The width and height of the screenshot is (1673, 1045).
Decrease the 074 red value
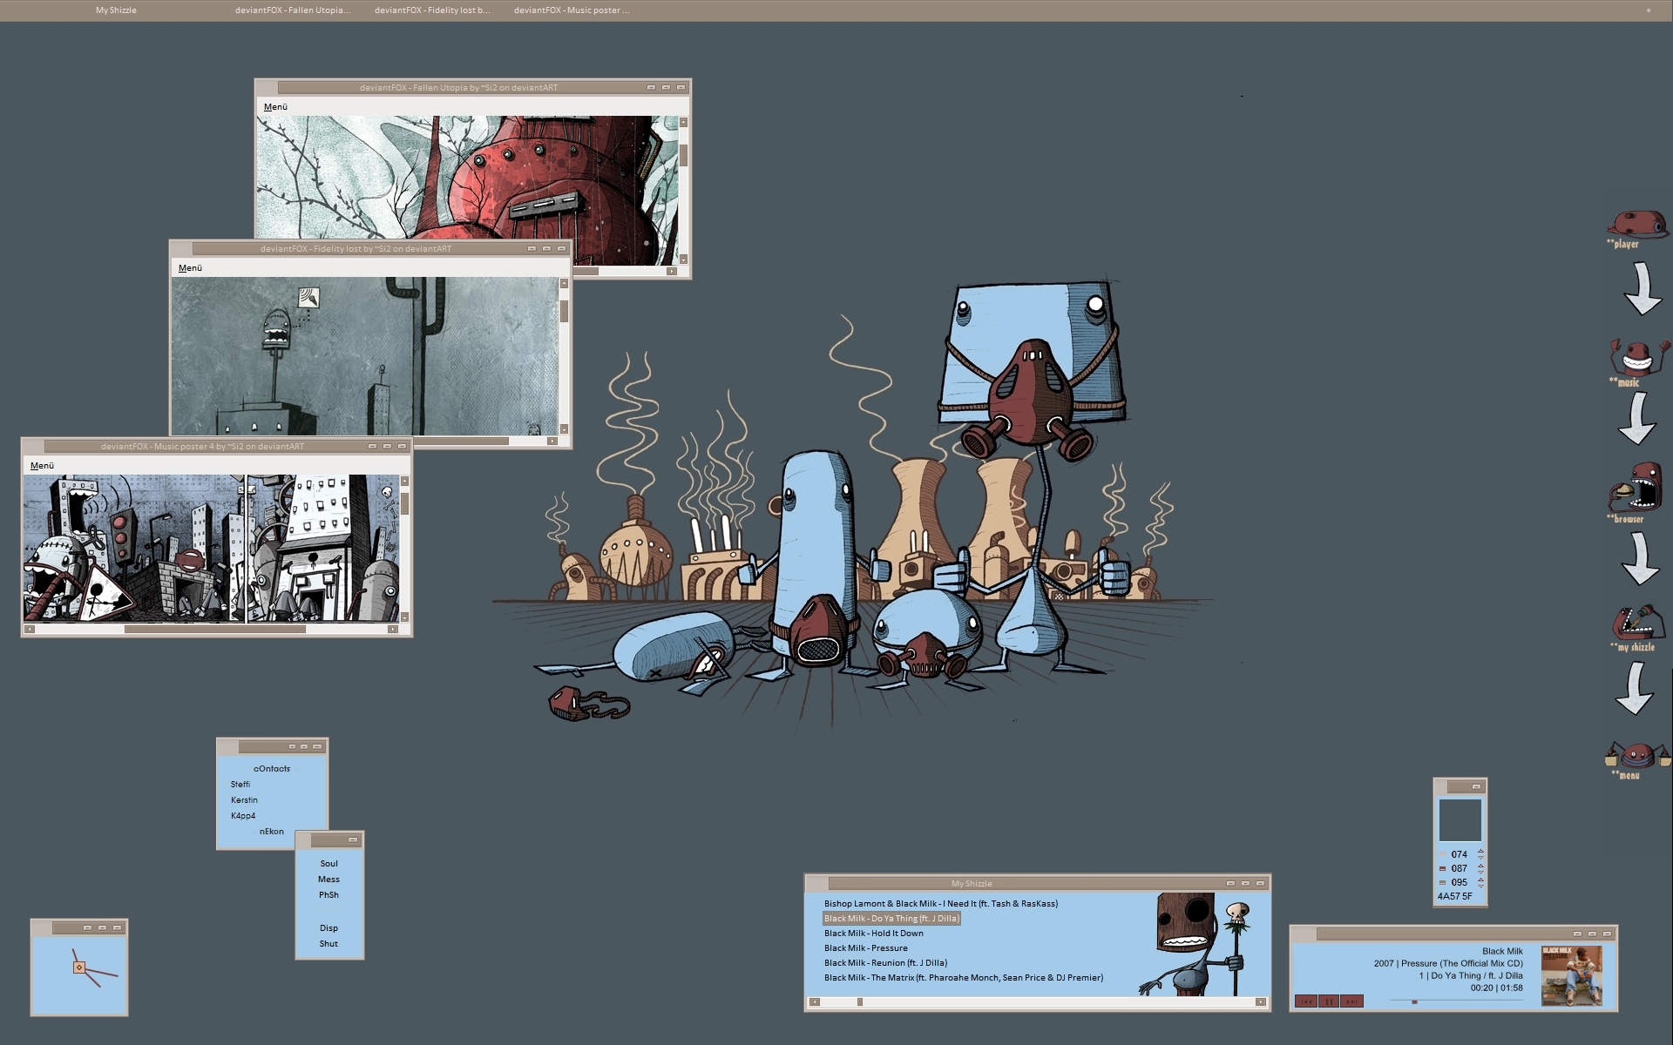(1480, 858)
